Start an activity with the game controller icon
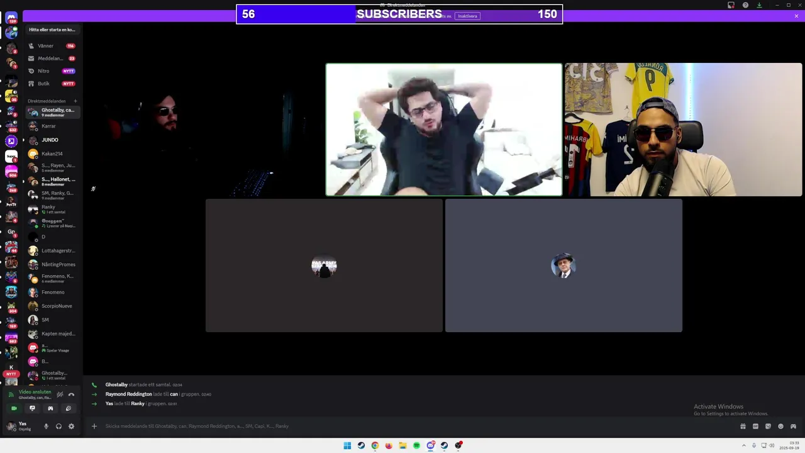Viewport: 805px width, 453px height. point(50,408)
